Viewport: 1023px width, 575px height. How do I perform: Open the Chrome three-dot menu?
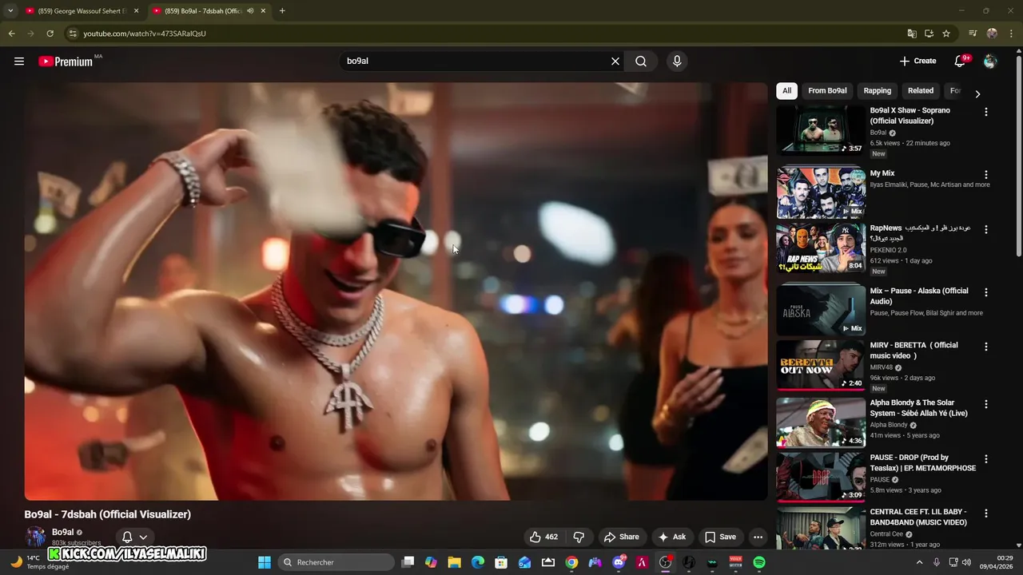(x=1011, y=34)
